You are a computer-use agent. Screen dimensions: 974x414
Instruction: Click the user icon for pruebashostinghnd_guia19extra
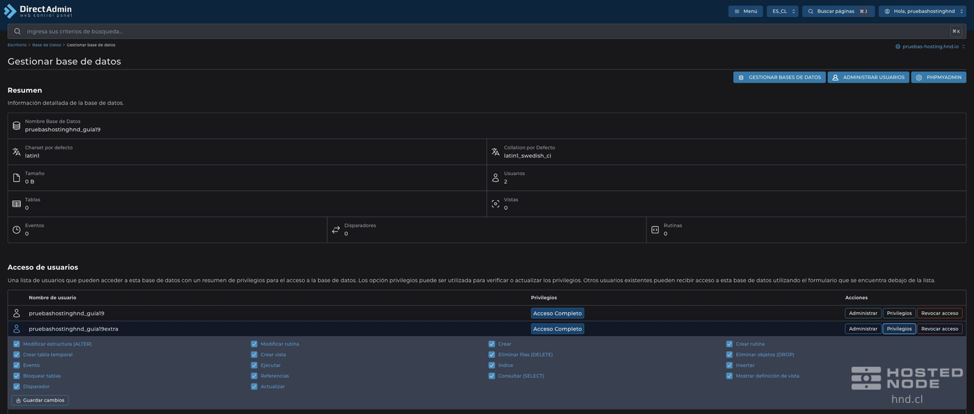(x=17, y=329)
